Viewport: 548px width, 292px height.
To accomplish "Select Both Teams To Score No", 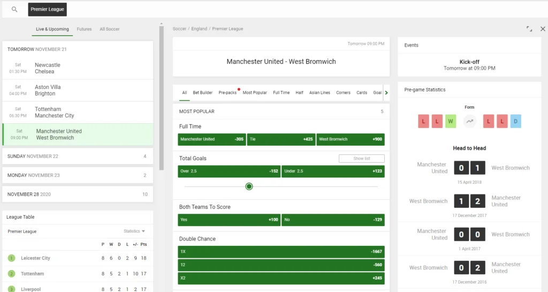I will tap(333, 220).
